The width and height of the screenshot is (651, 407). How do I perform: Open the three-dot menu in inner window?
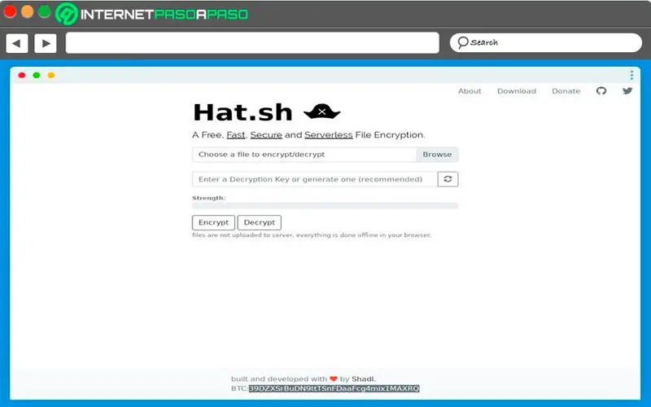click(x=631, y=75)
